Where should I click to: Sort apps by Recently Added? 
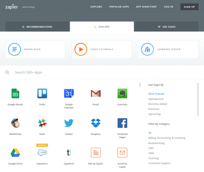157,104
